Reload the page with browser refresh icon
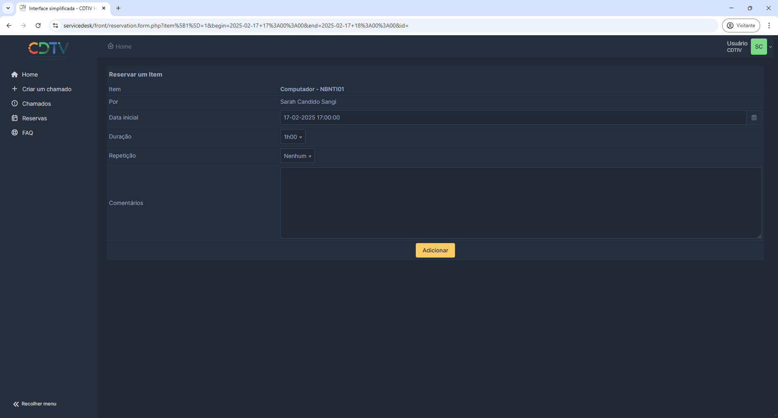Screen dimensions: 778x418 point(38,26)
